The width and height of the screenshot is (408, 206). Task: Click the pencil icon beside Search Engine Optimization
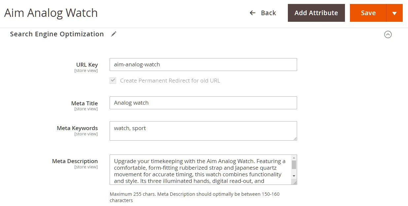point(114,34)
